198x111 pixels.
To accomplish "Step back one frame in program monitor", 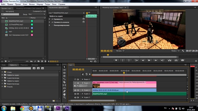I will point(143,60).
